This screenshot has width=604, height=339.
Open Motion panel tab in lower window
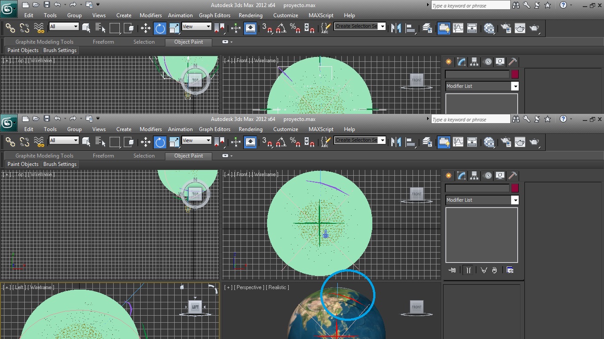coord(488,176)
